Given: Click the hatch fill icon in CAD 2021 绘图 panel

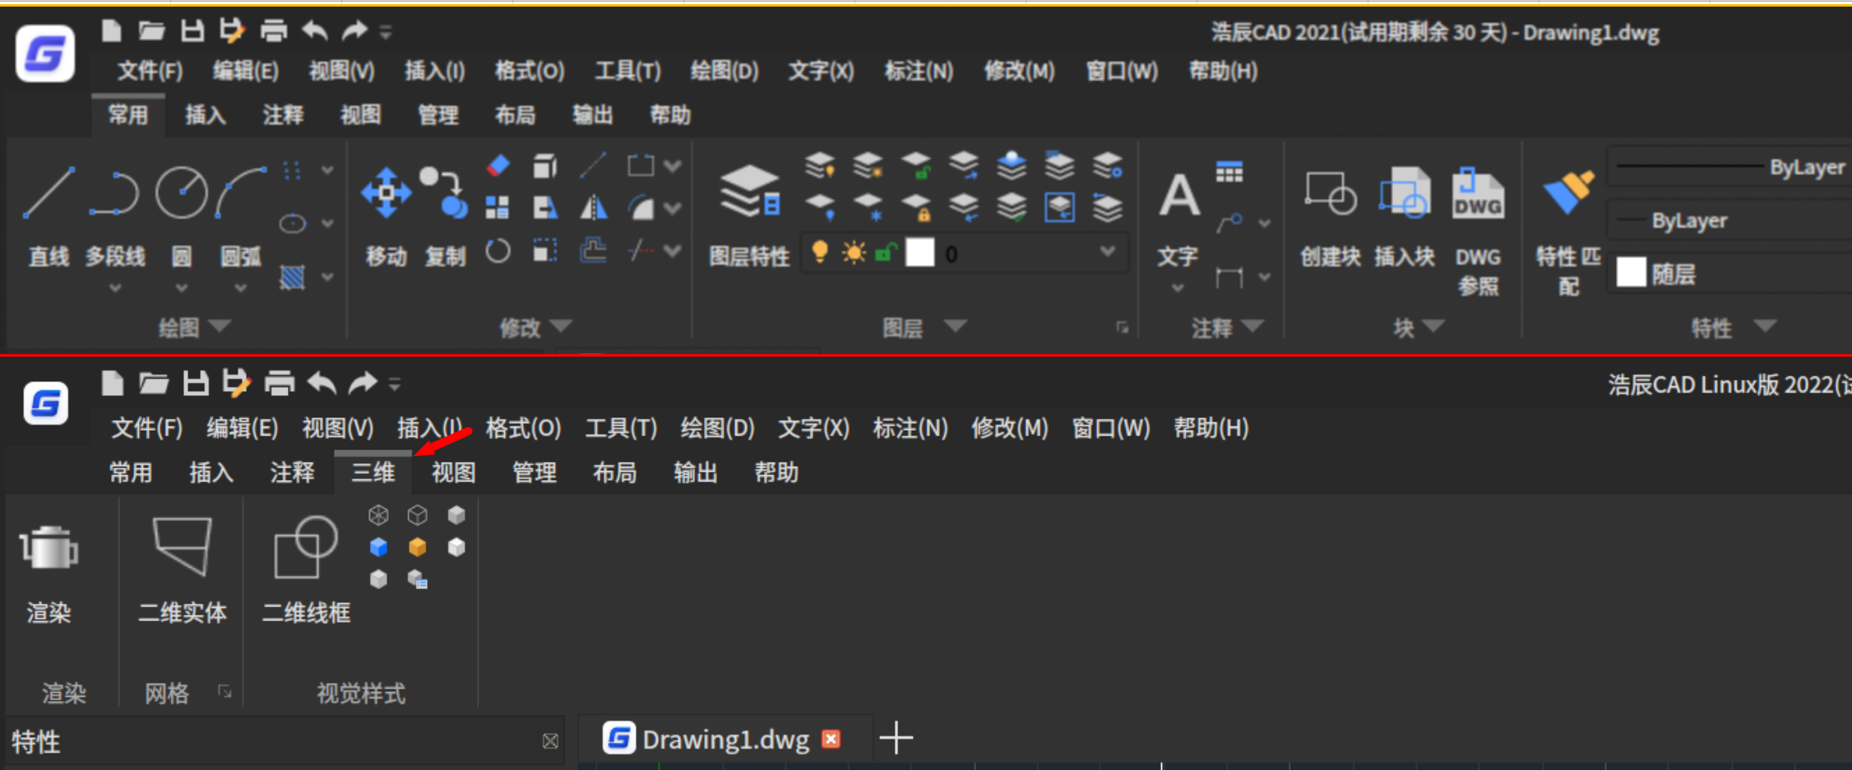Looking at the screenshot, I should [x=292, y=277].
